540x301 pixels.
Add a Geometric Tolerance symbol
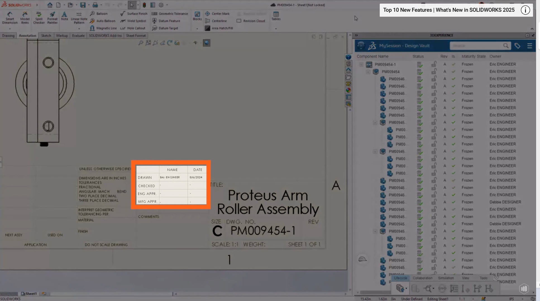pos(170,14)
